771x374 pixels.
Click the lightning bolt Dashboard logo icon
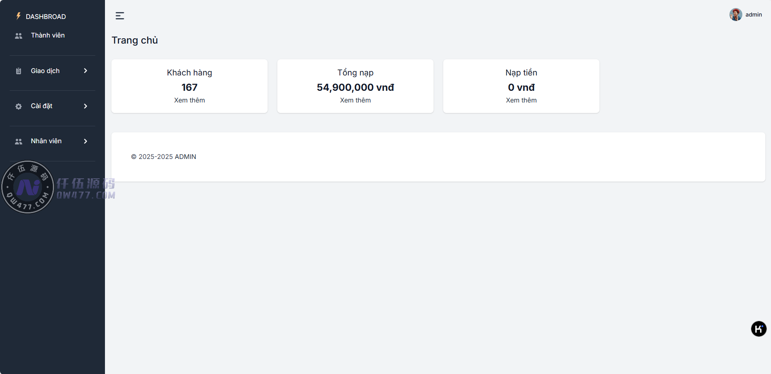[x=18, y=16]
